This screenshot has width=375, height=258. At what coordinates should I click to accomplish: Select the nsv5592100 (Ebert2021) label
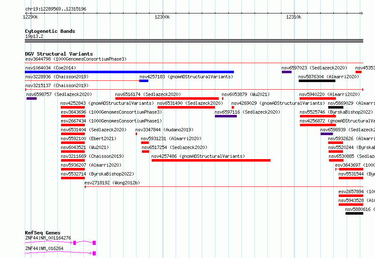[x=88, y=138]
